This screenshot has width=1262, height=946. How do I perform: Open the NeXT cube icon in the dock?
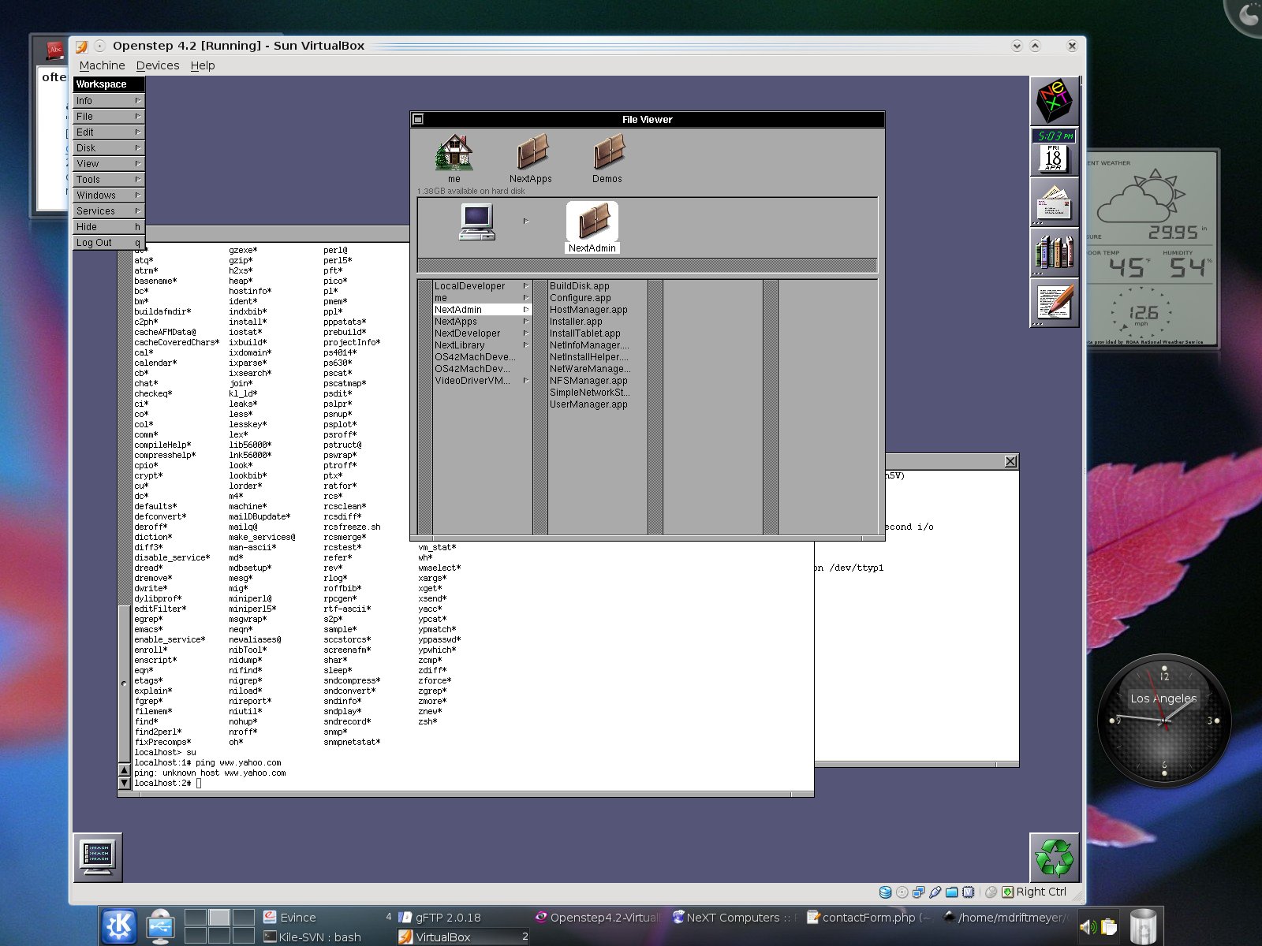pyautogui.click(x=1055, y=100)
